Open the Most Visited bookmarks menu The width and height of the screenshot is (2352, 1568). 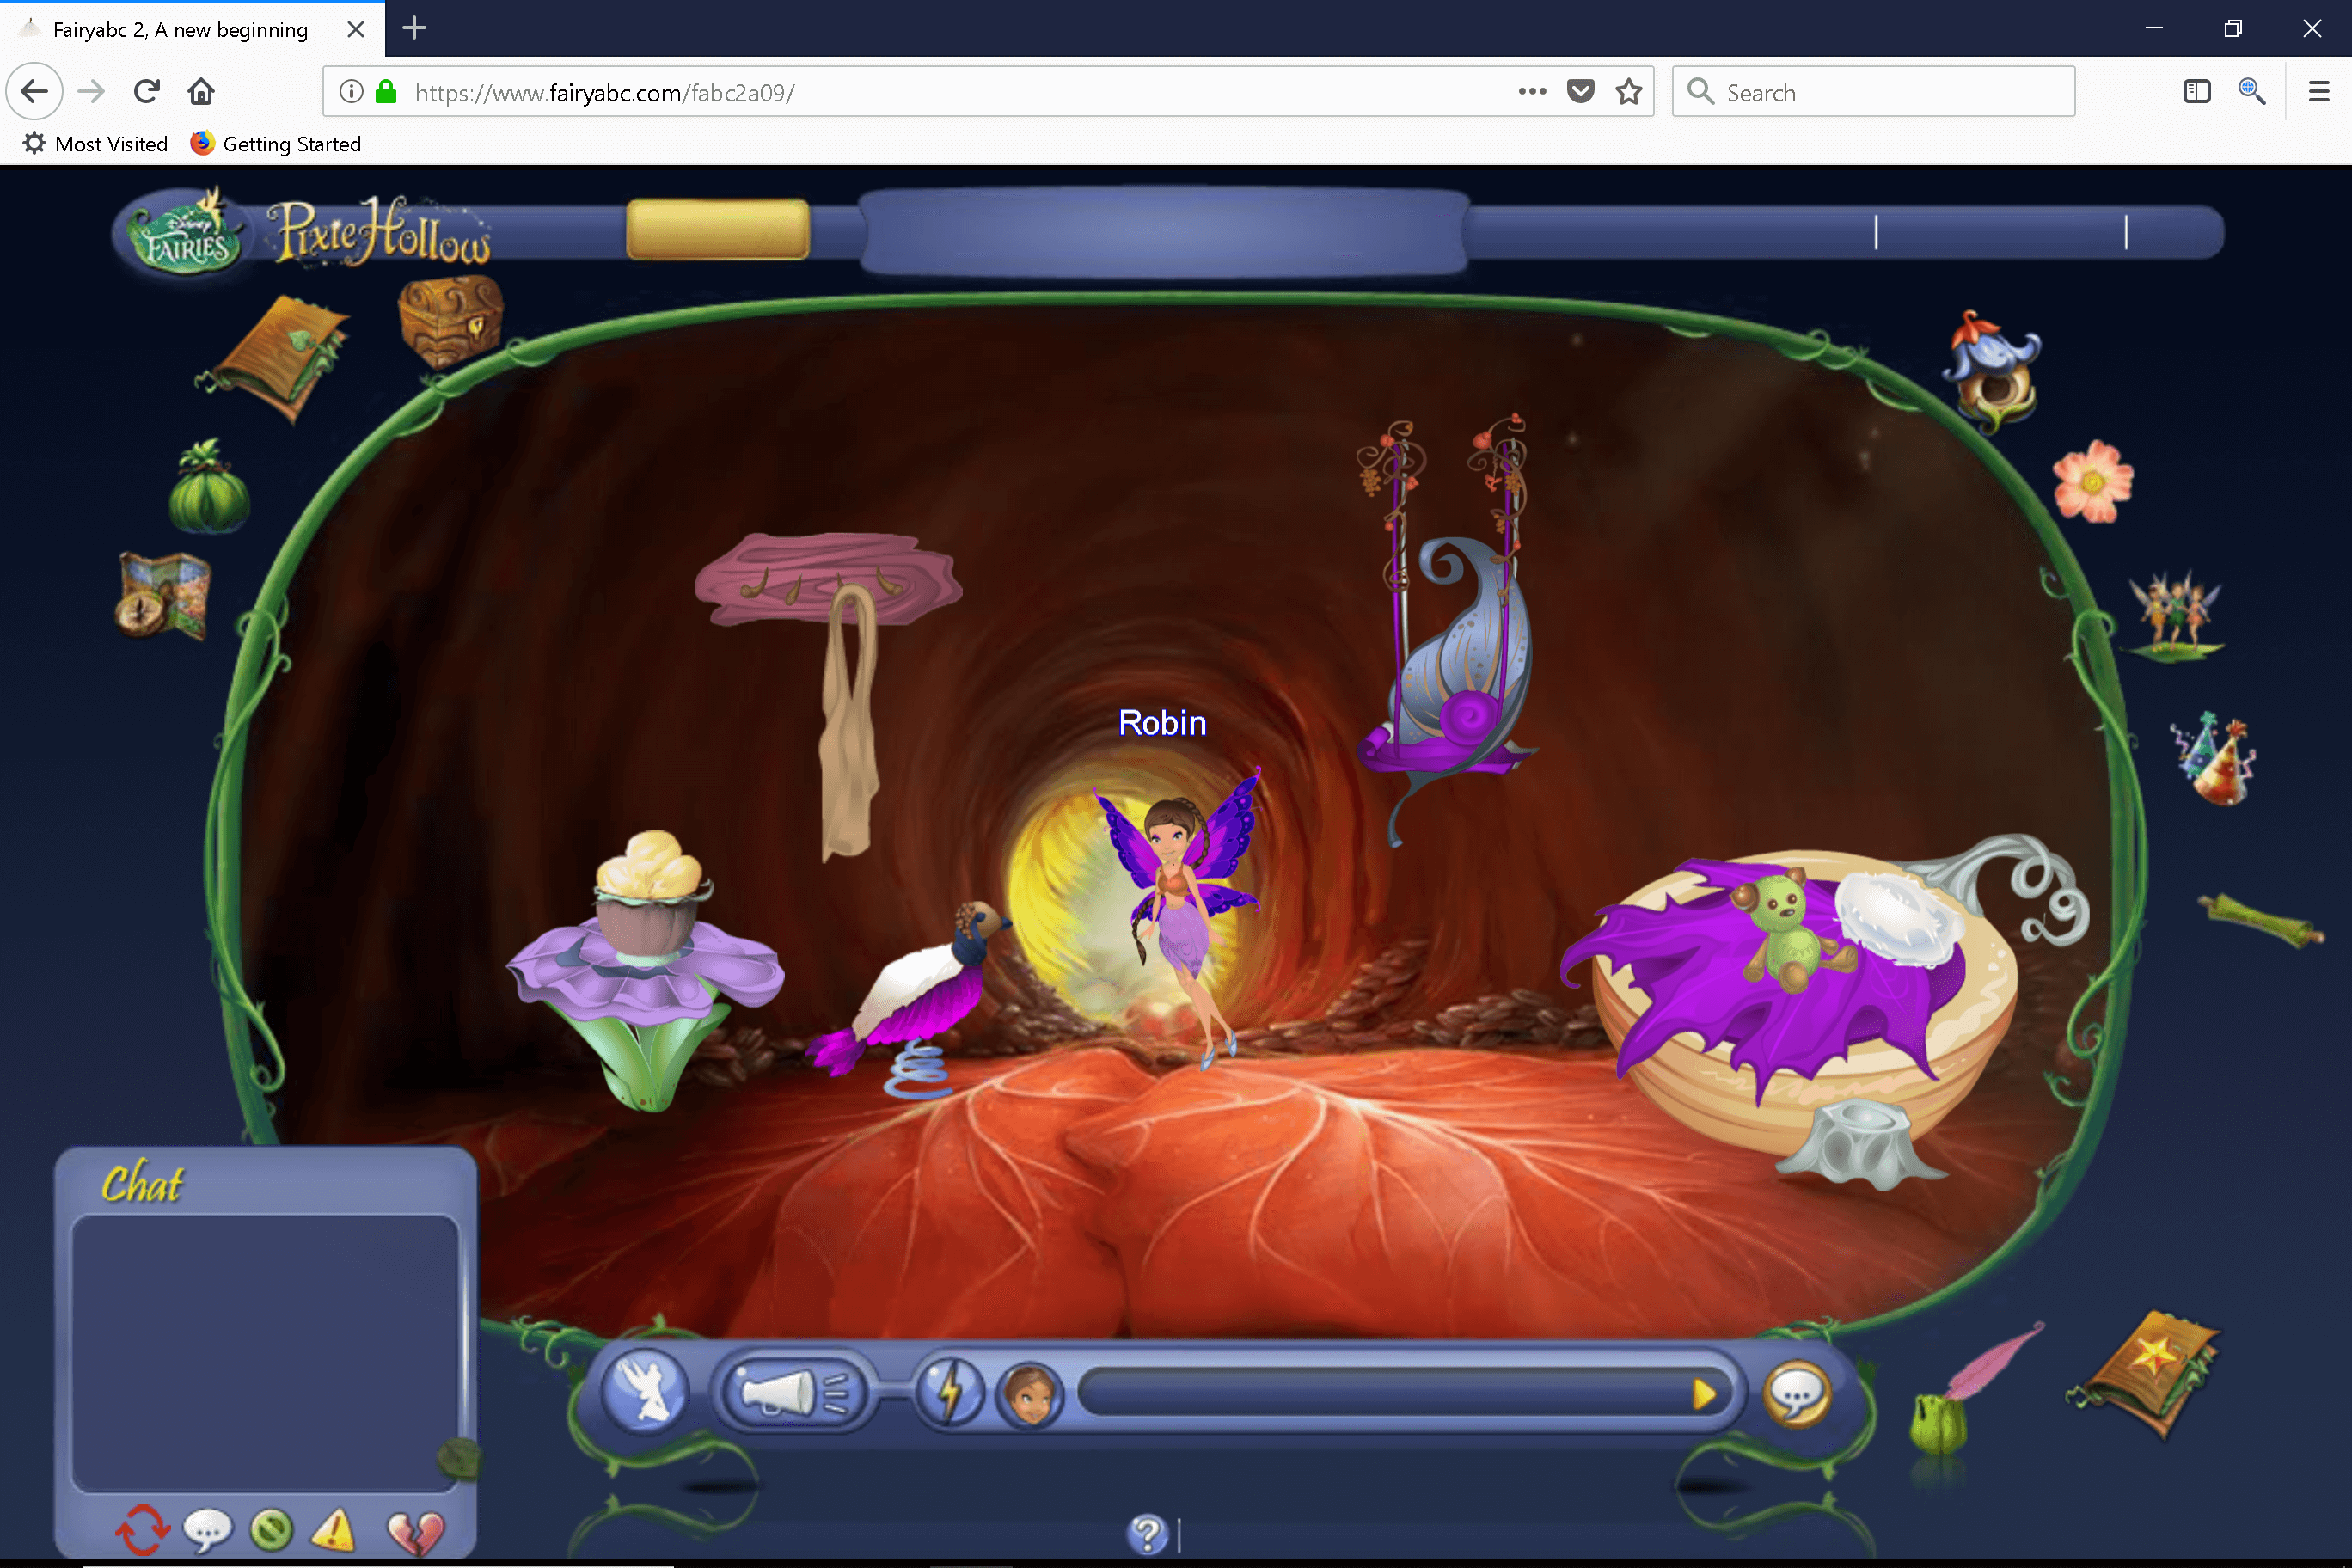(95, 143)
